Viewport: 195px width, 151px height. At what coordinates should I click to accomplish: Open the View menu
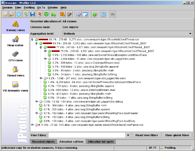point(18,8)
